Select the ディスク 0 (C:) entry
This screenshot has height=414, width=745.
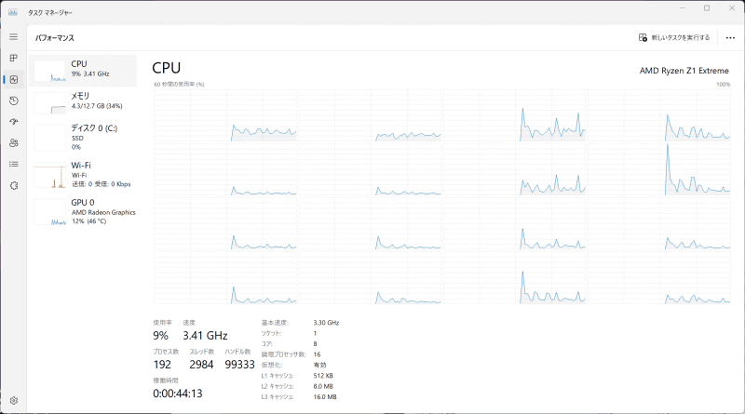pos(83,137)
